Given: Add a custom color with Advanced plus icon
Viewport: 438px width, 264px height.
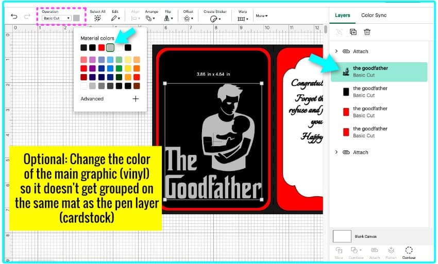Looking at the screenshot, I should [136, 99].
